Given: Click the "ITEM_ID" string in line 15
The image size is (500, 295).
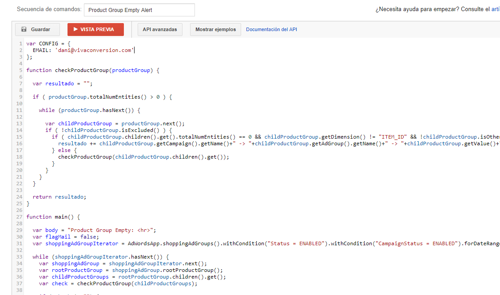Looking at the screenshot, I should (393, 137).
